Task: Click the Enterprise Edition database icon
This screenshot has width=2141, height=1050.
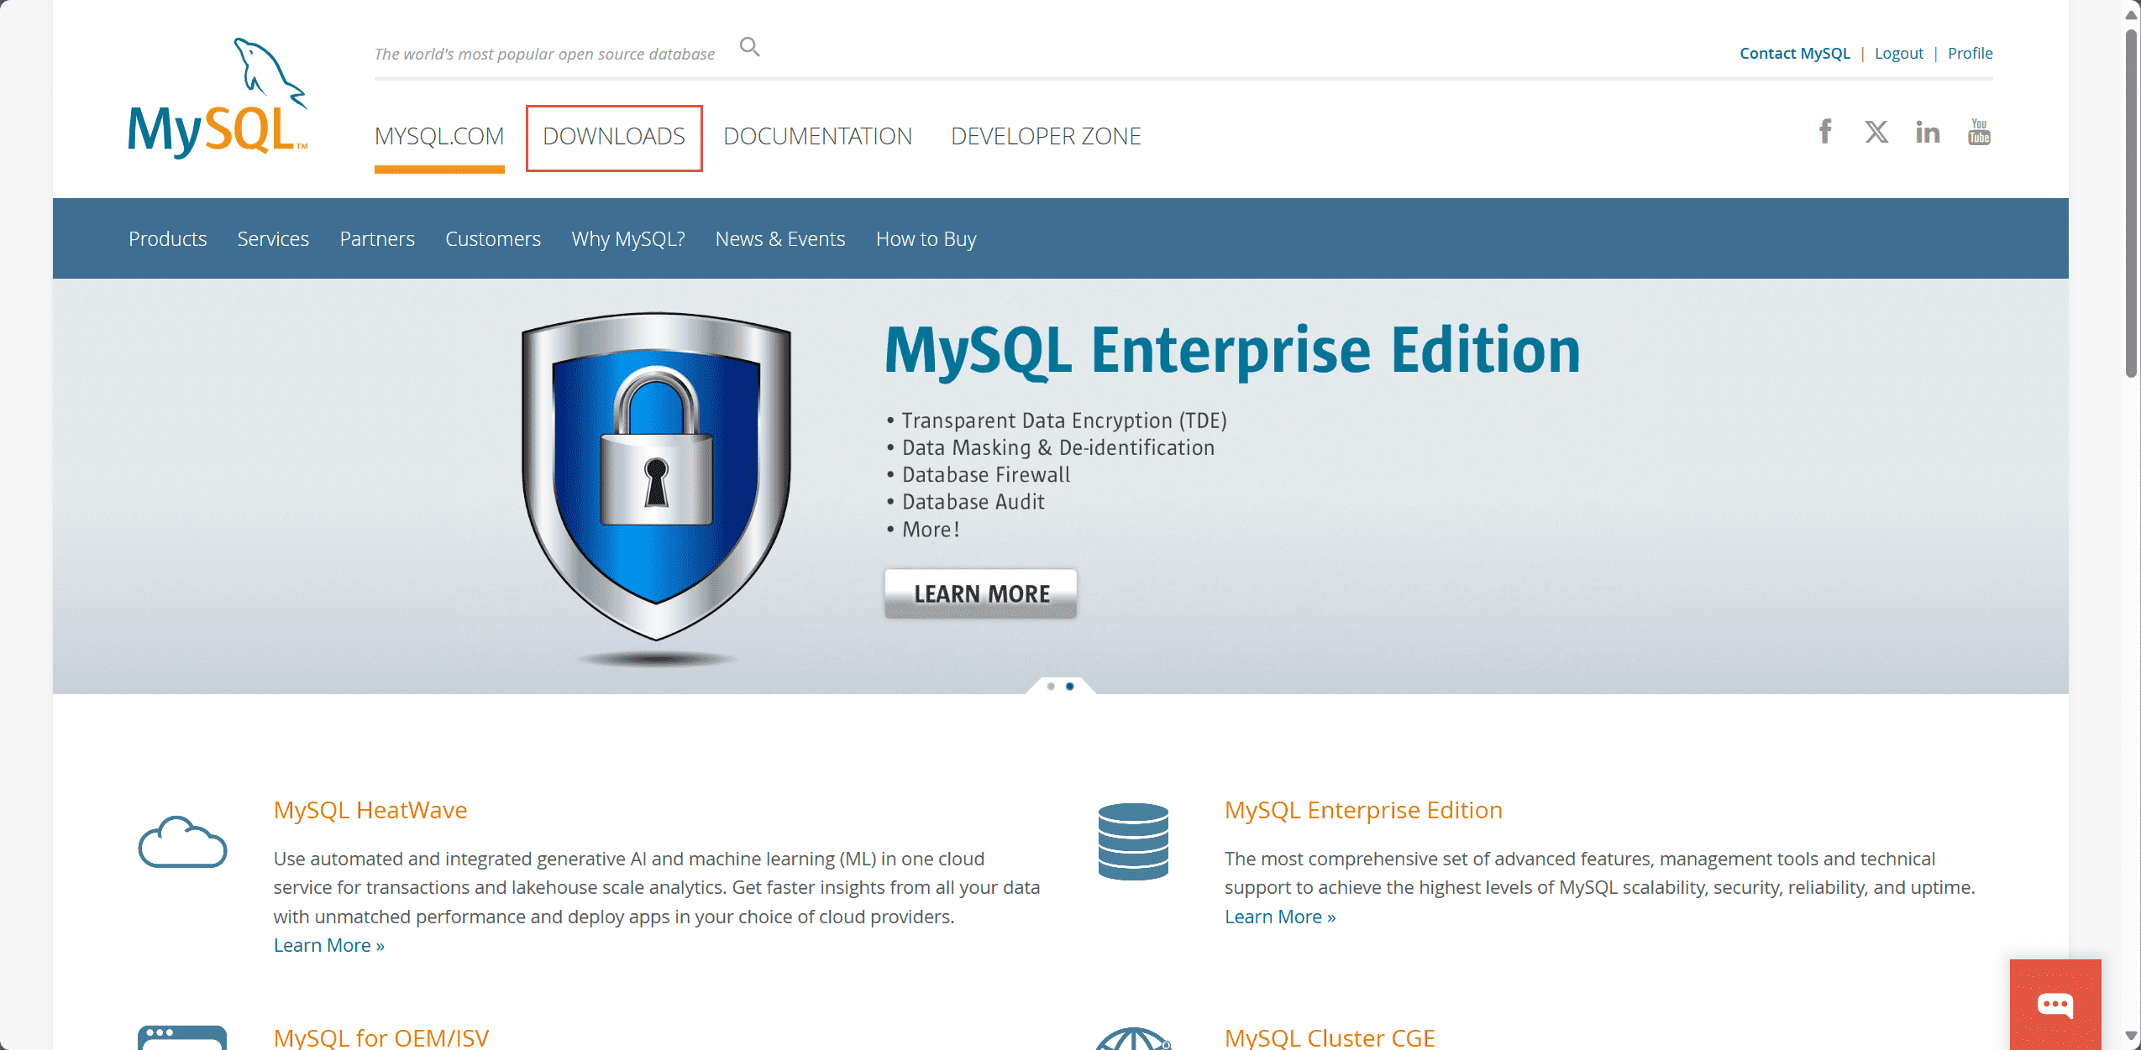Action: click(1133, 842)
